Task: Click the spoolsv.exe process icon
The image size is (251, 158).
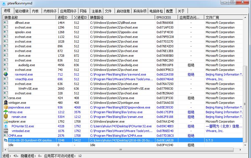Action: 6,32
